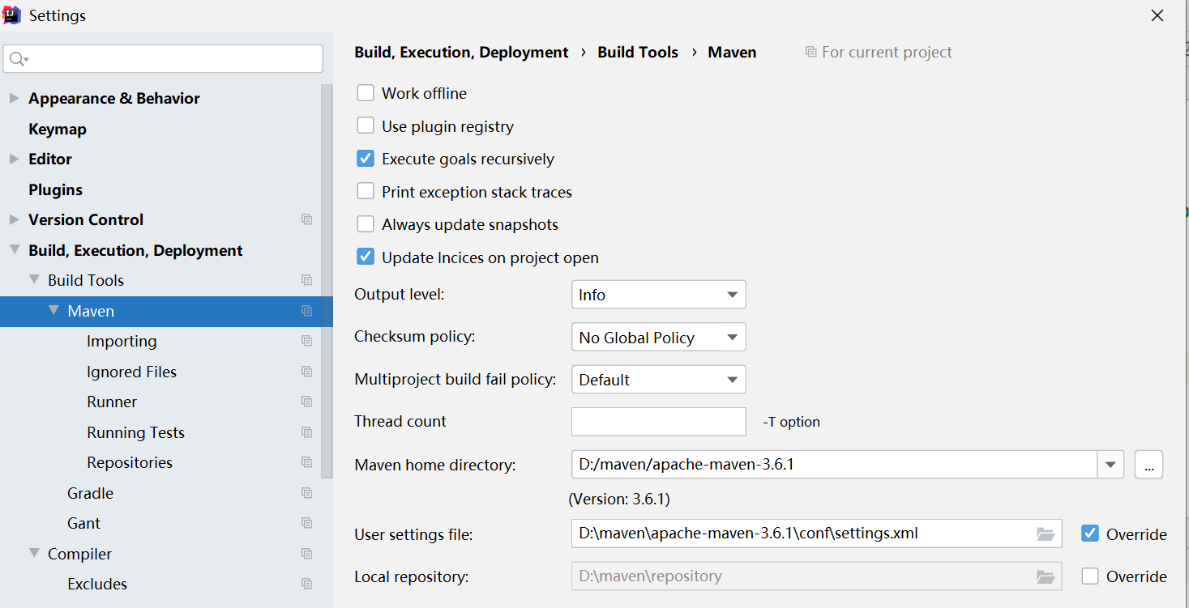
Task: Click project-level icon next to Excludes
Action: [306, 584]
